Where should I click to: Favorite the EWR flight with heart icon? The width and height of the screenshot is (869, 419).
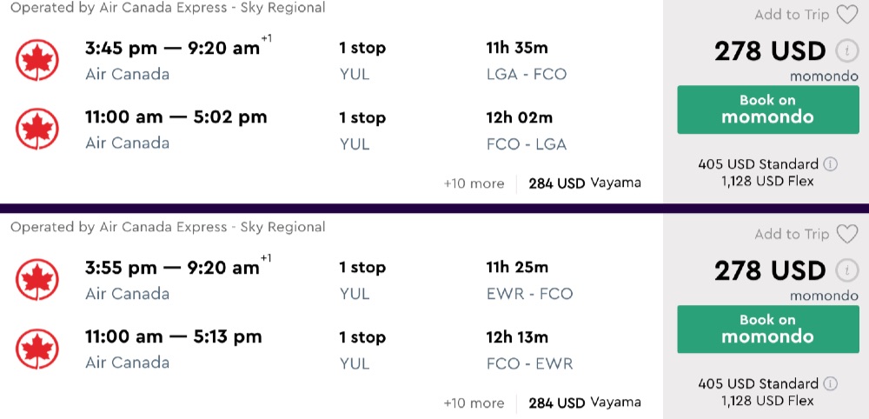pyautogui.click(x=846, y=234)
